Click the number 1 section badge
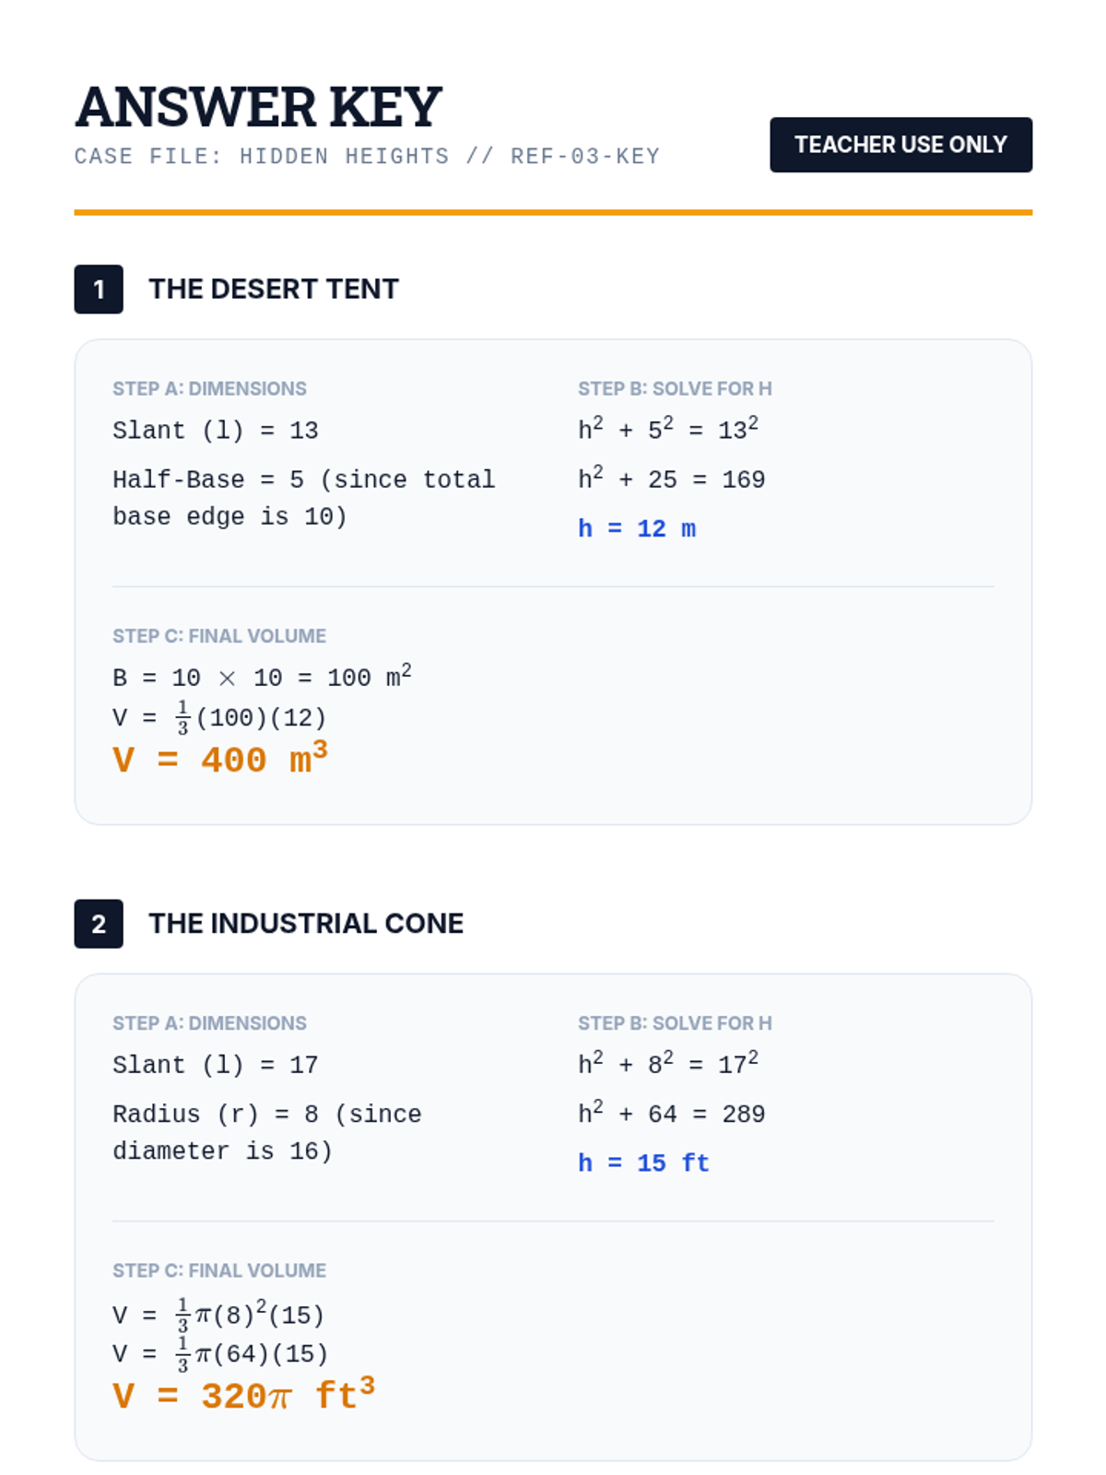The width and height of the screenshot is (1106, 1475). [99, 289]
